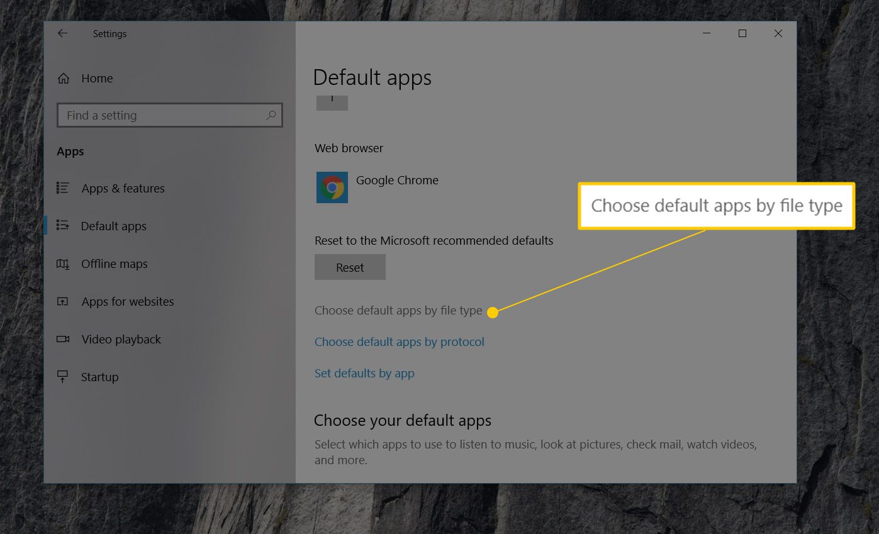The width and height of the screenshot is (879, 534).
Task: Click the Default apps sidebar icon
Action: pyautogui.click(x=62, y=225)
